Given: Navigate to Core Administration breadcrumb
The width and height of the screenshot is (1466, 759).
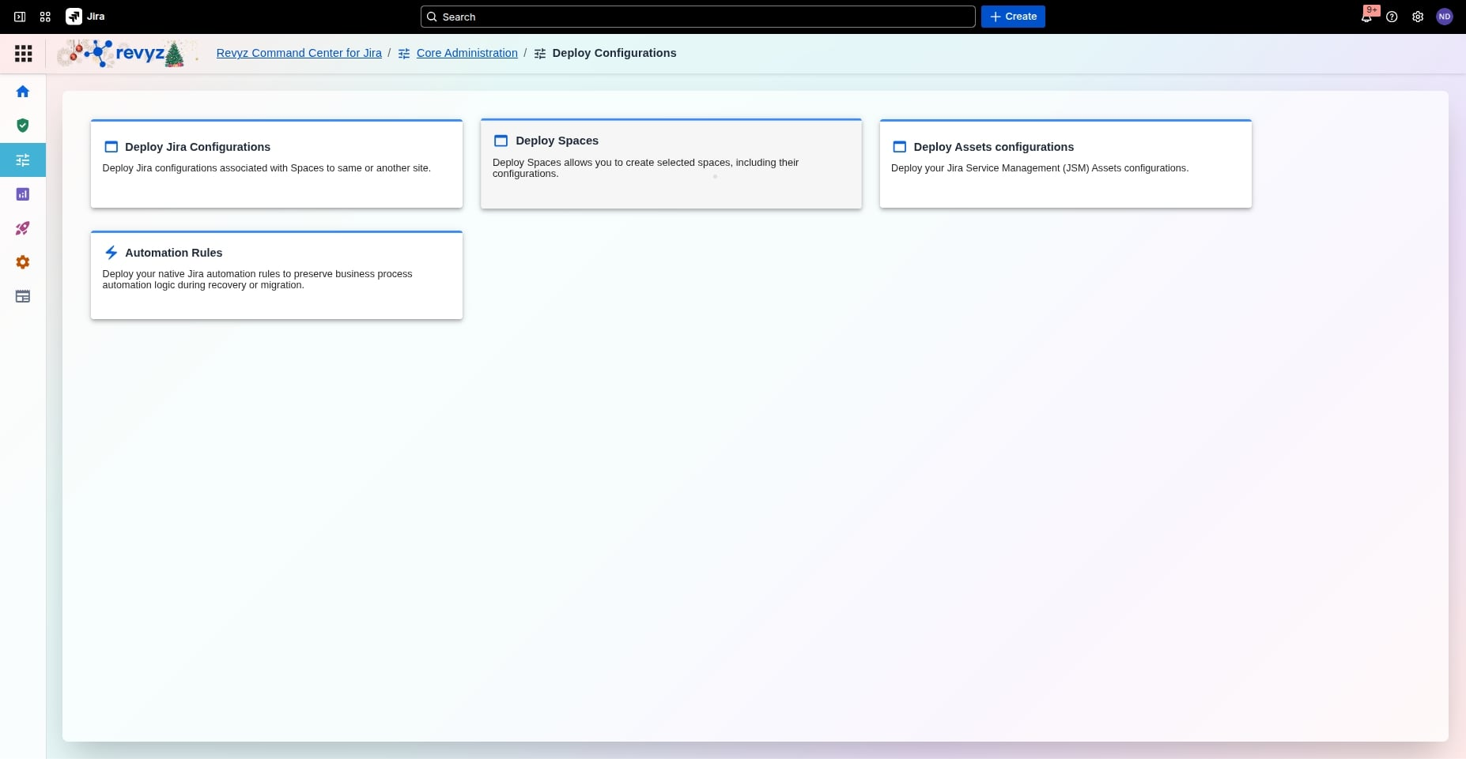Looking at the screenshot, I should click(467, 53).
